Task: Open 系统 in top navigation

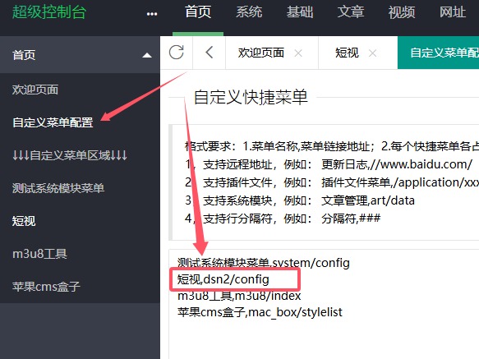Action: click(249, 12)
